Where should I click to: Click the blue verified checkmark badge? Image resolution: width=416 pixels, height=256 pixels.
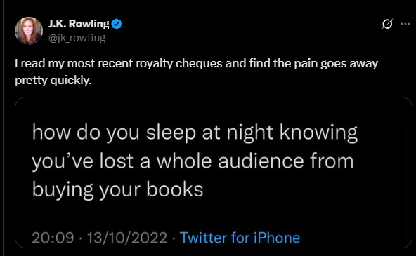tap(117, 24)
